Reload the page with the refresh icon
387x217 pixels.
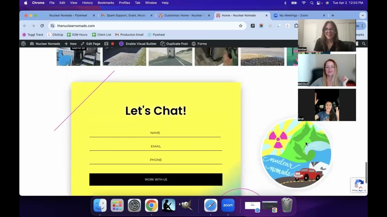coord(42,26)
